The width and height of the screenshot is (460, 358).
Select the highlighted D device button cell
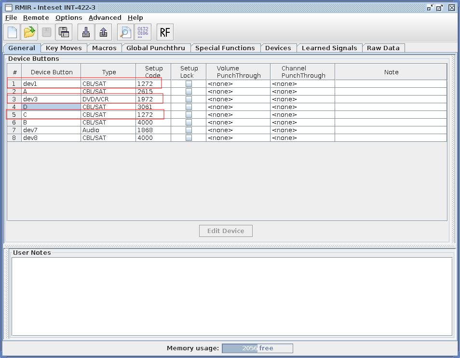coord(51,107)
